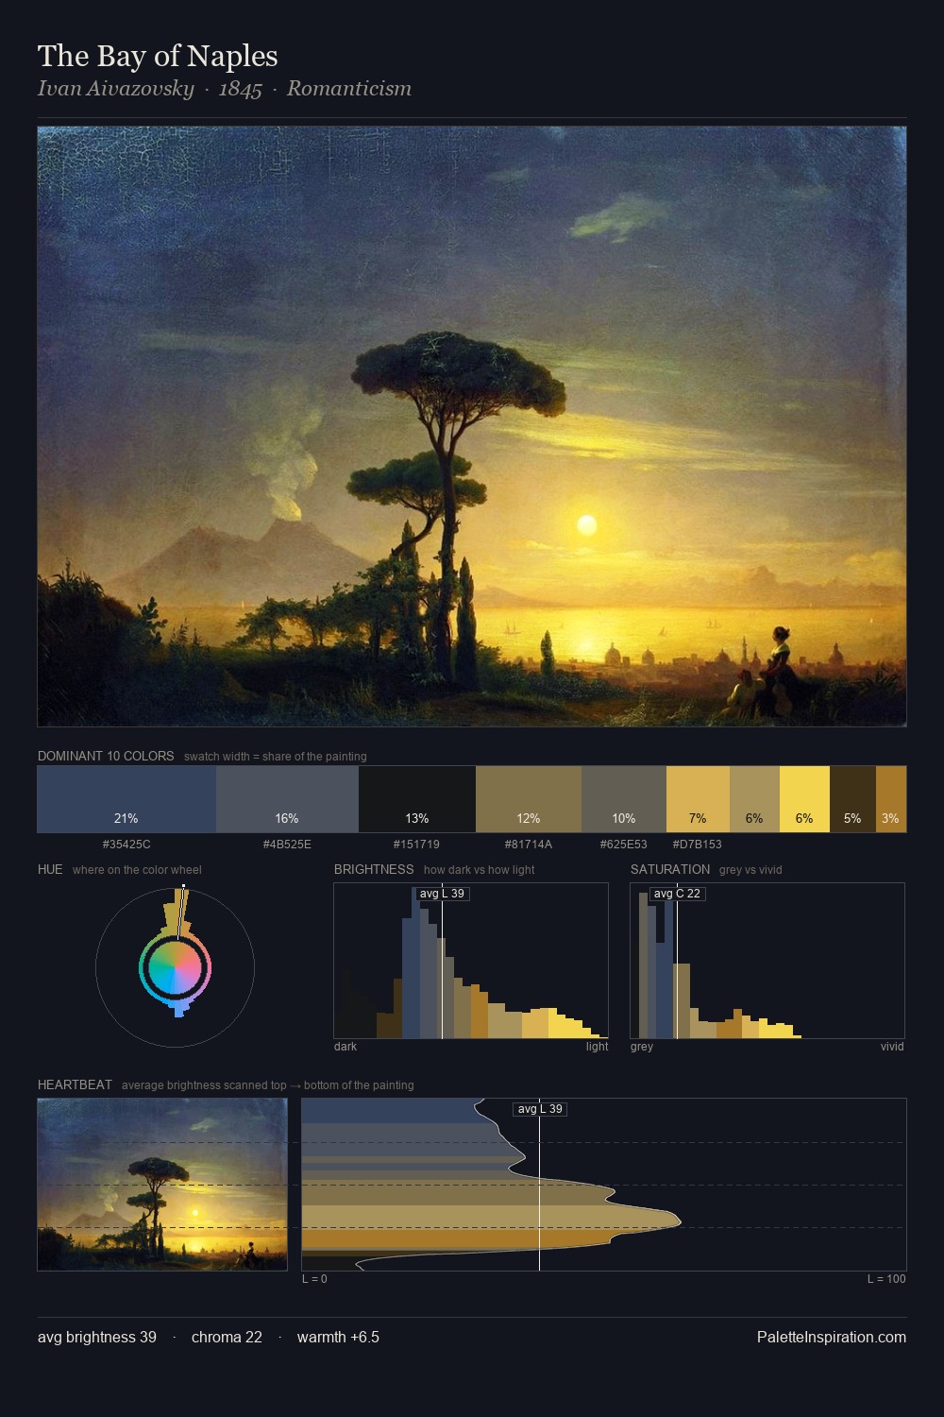The image size is (944, 1417).
Task: Pick the 6% tan swatch
Action: [x=754, y=799]
